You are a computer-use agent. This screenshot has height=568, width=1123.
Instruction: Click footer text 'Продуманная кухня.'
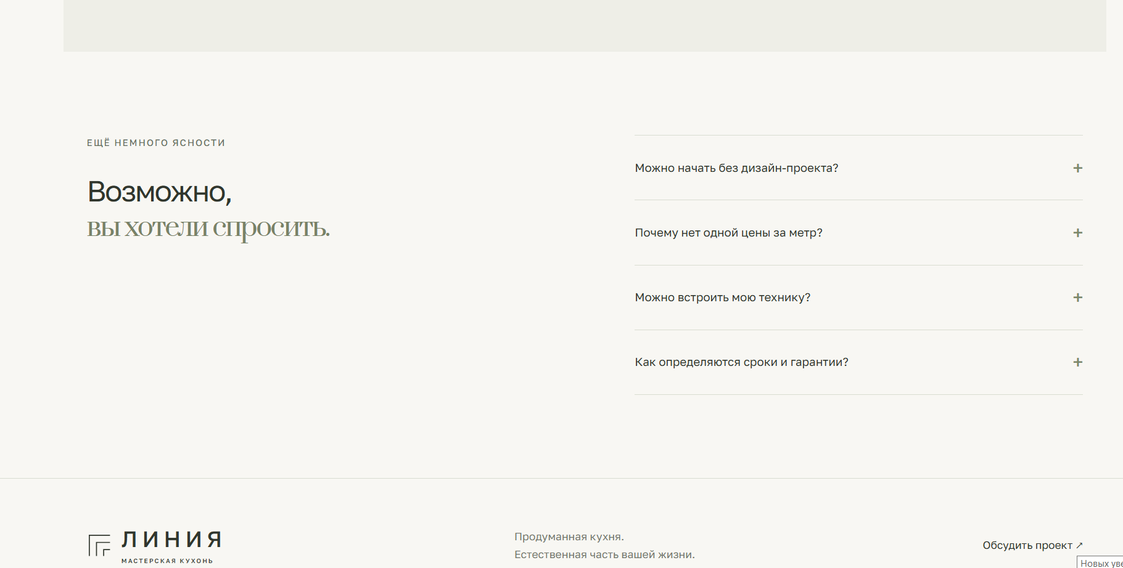click(x=569, y=537)
